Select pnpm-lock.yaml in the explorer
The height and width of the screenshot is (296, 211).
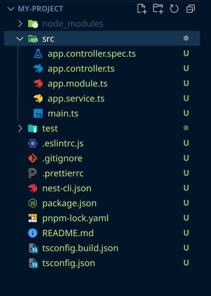[102, 218]
